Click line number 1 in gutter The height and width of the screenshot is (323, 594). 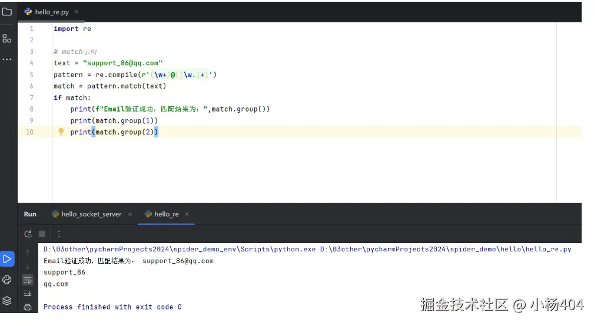click(x=31, y=29)
